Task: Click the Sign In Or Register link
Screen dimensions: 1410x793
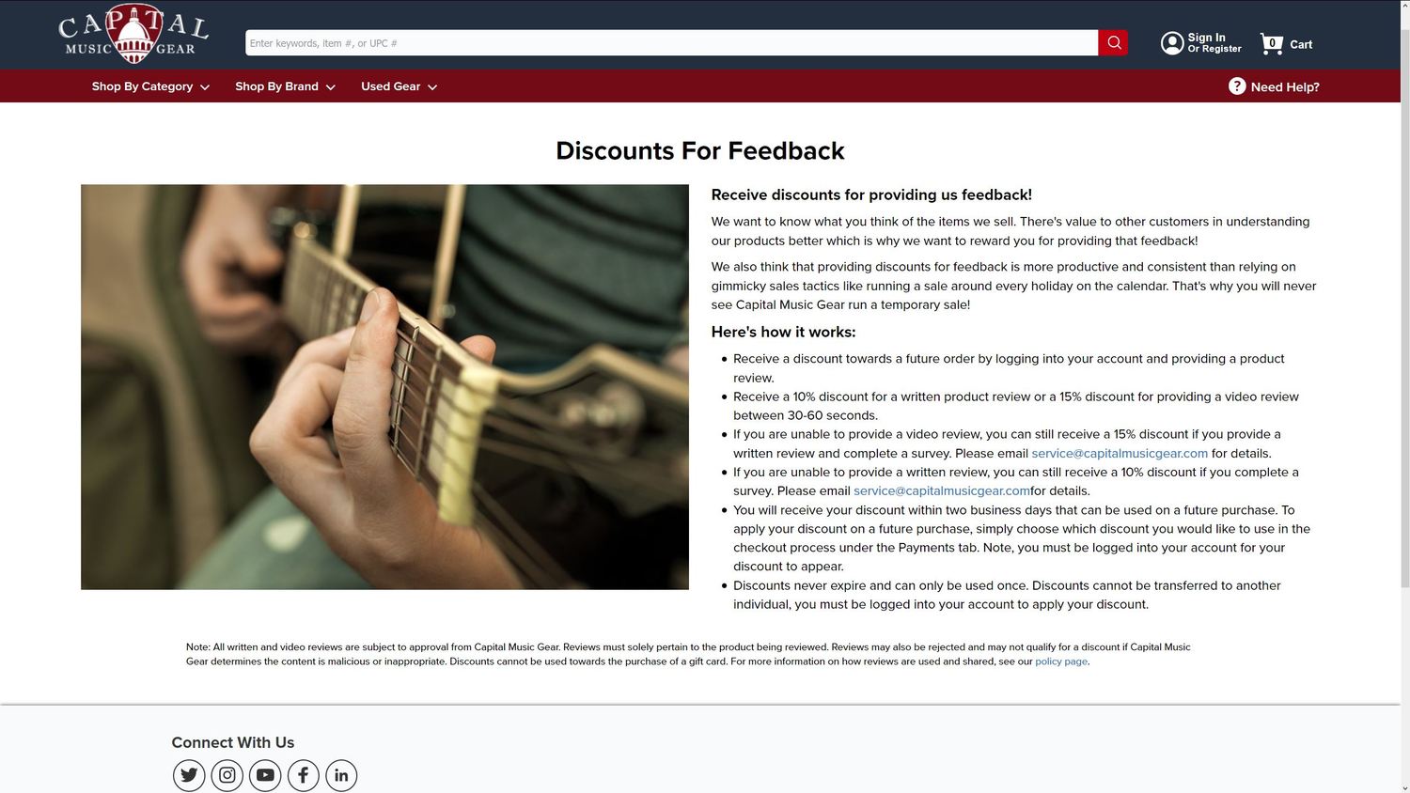Action: pos(1214,43)
